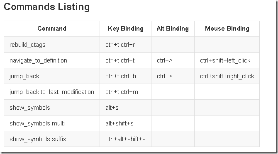The height and width of the screenshot is (154, 278).
Task: Click the show_symbols multi cell
Action: (52, 123)
